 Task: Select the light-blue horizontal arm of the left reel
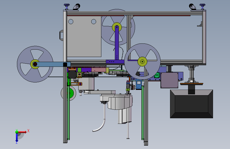coord(51,64)
